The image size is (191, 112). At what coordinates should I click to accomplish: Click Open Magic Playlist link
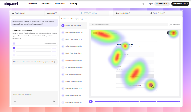pos(50,44)
